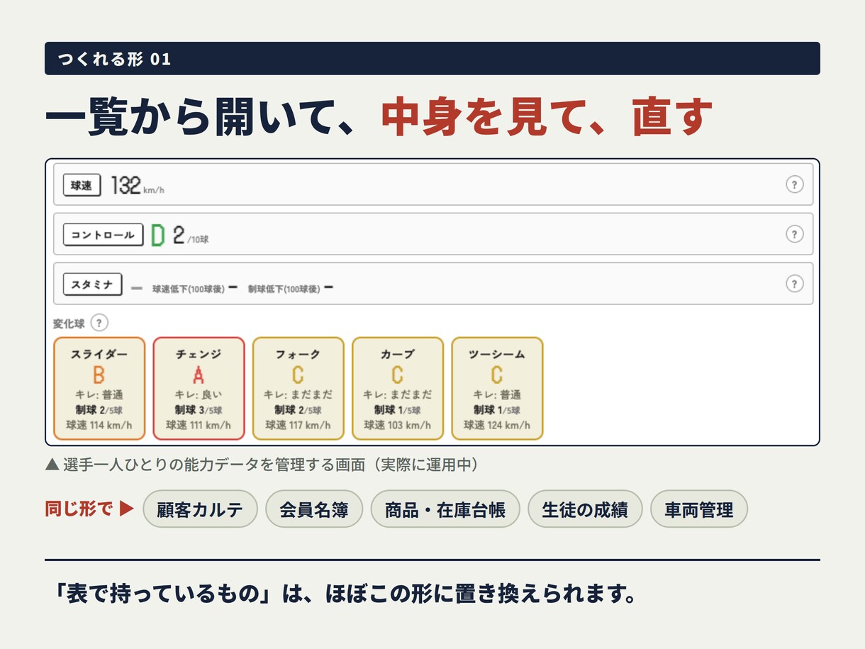
Task: Click the キレ: 良い text
Action: [199, 395]
